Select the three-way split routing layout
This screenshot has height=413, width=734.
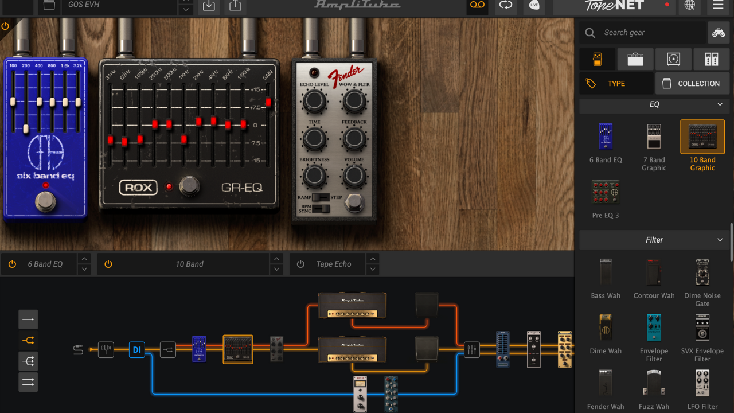tap(28, 361)
